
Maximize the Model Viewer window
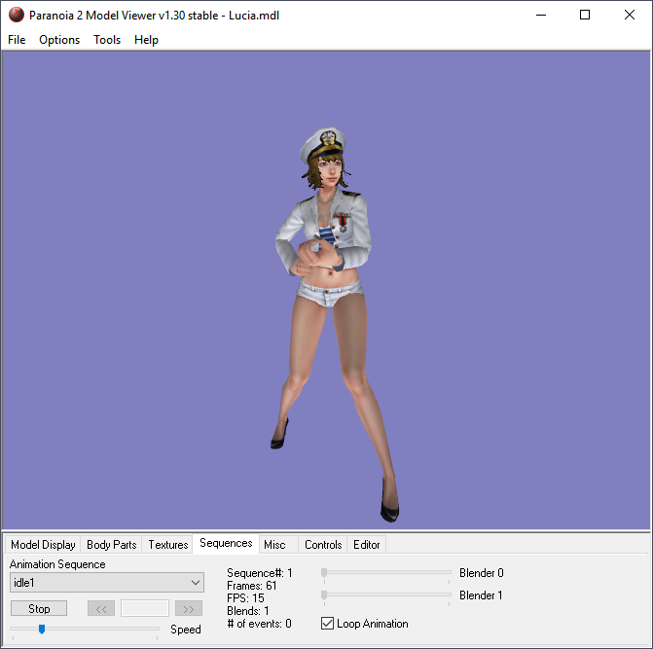(585, 15)
